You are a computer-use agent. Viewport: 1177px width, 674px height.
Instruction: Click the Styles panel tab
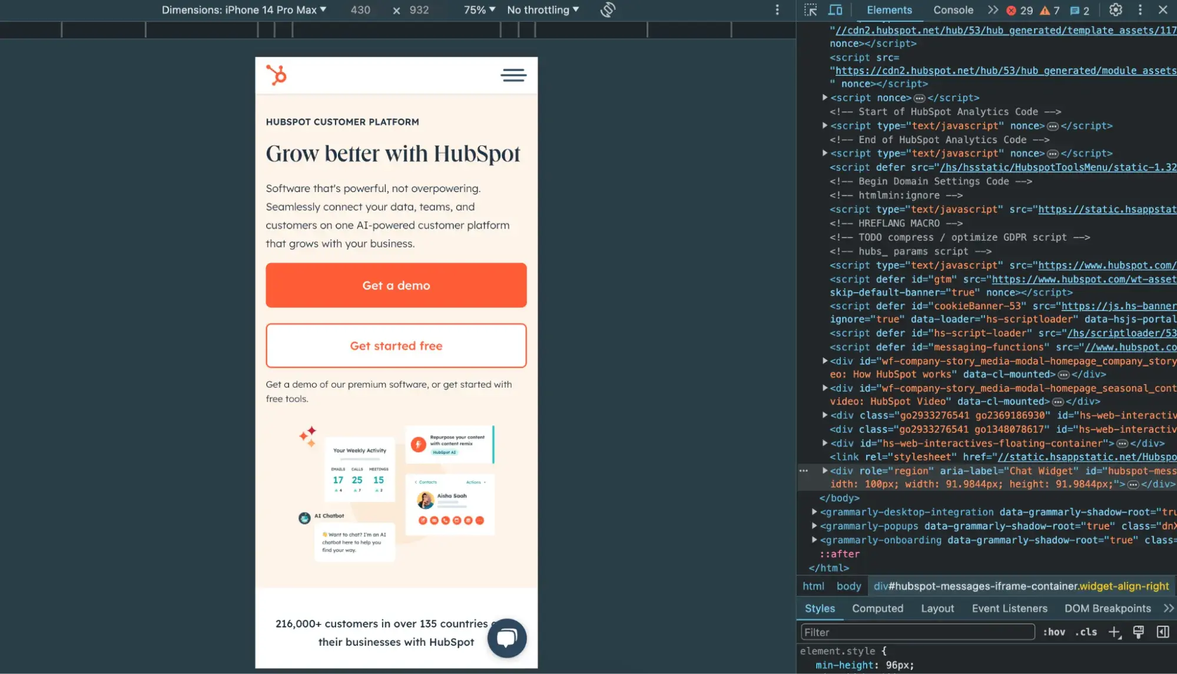[x=820, y=609]
